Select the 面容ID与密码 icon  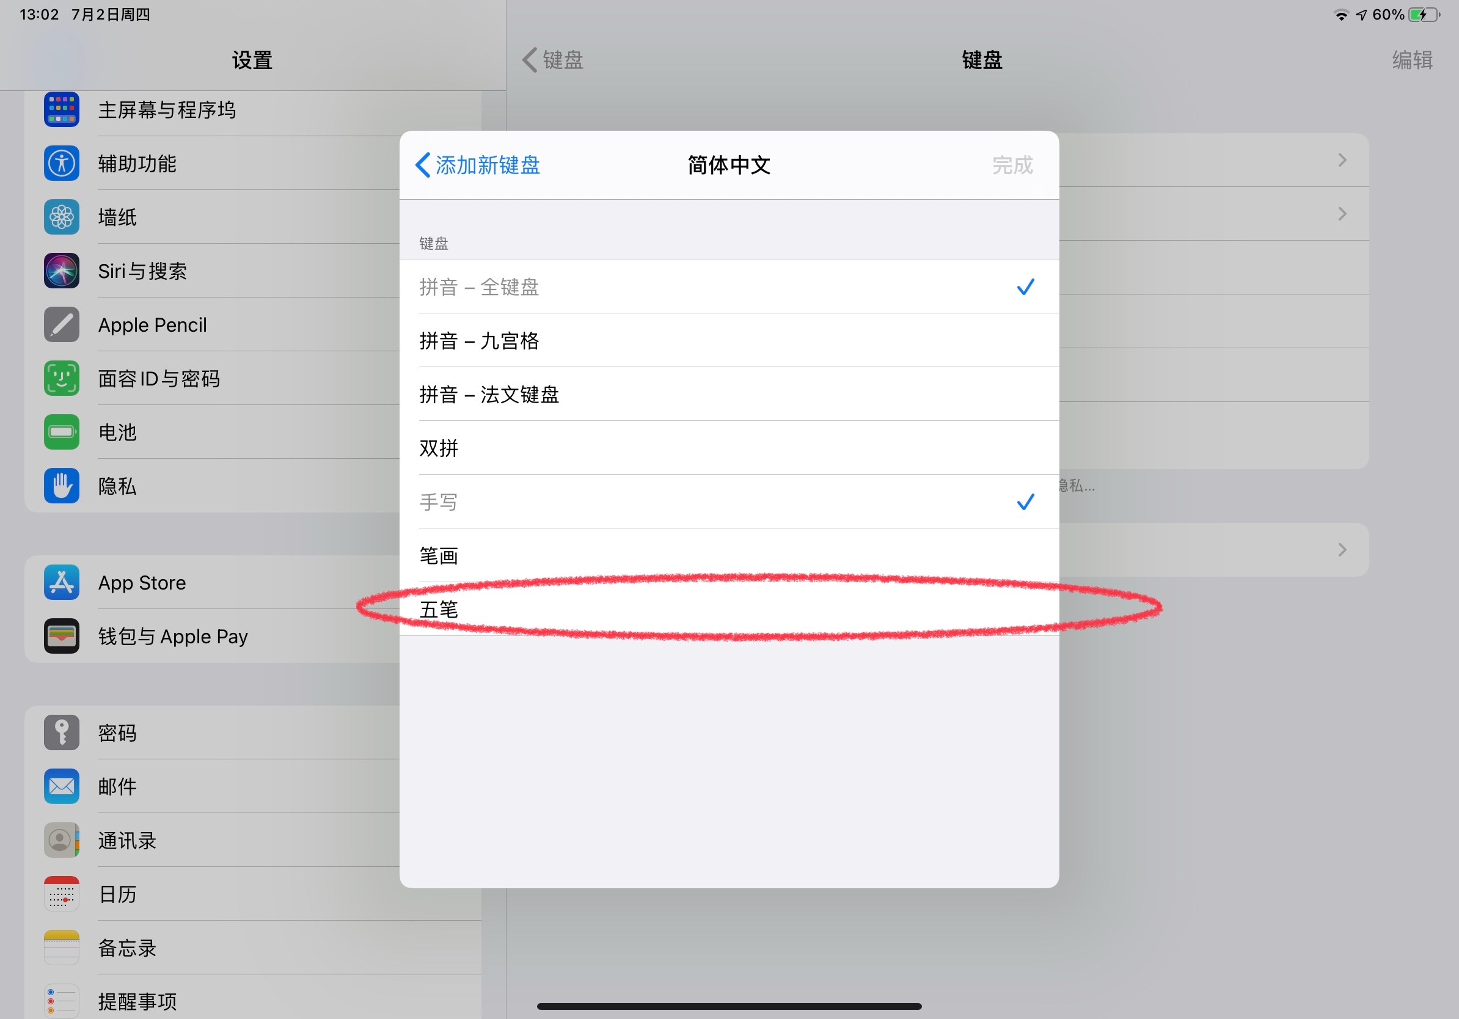click(62, 378)
